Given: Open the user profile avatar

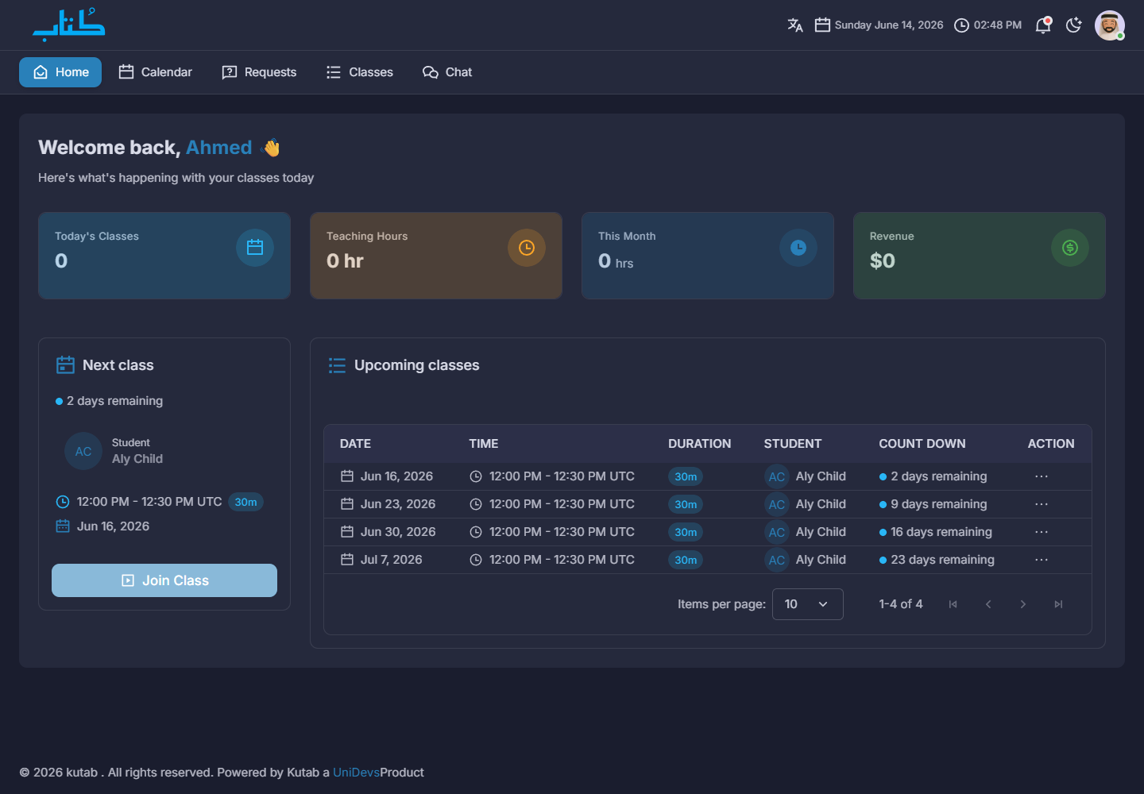Looking at the screenshot, I should [1109, 25].
